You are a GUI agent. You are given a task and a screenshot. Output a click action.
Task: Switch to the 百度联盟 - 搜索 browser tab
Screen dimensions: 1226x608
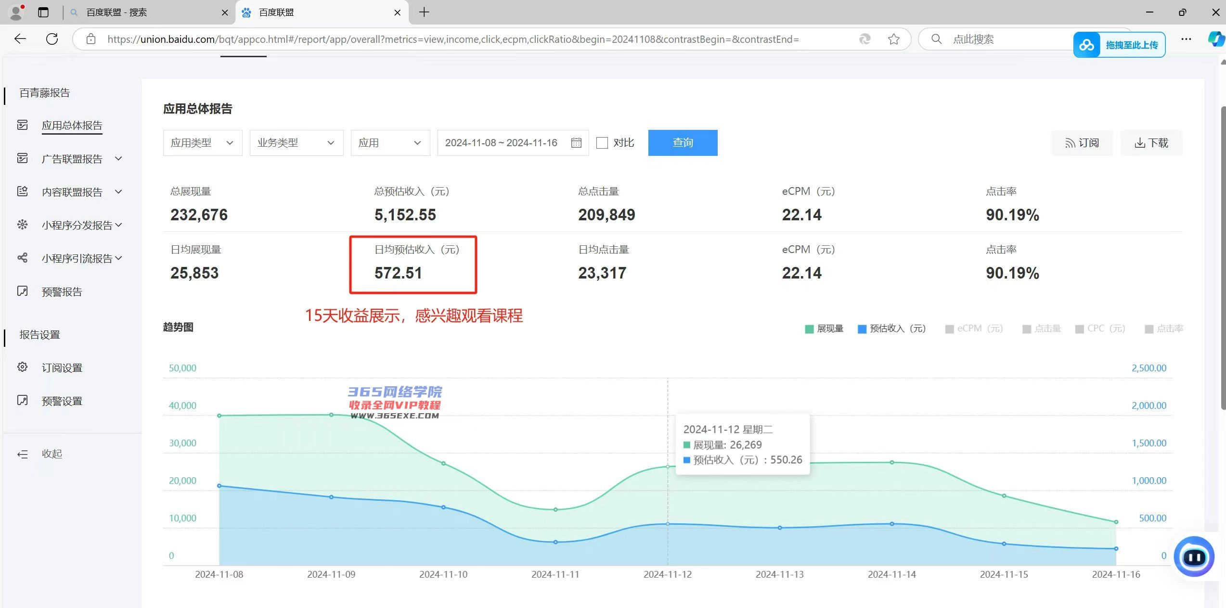click(117, 13)
